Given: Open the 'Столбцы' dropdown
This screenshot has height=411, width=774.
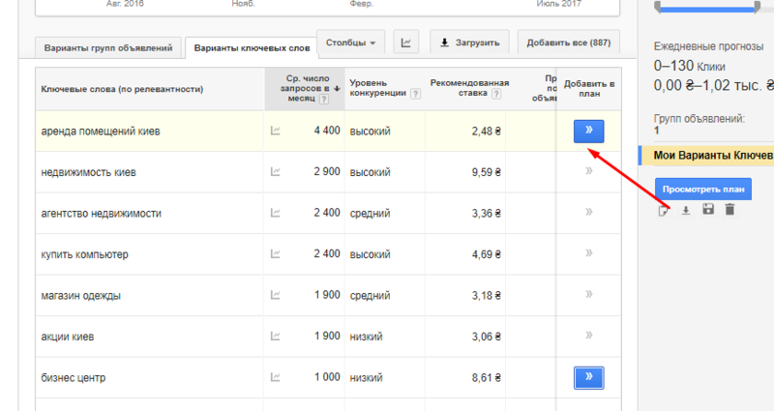Looking at the screenshot, I should 350,43.
